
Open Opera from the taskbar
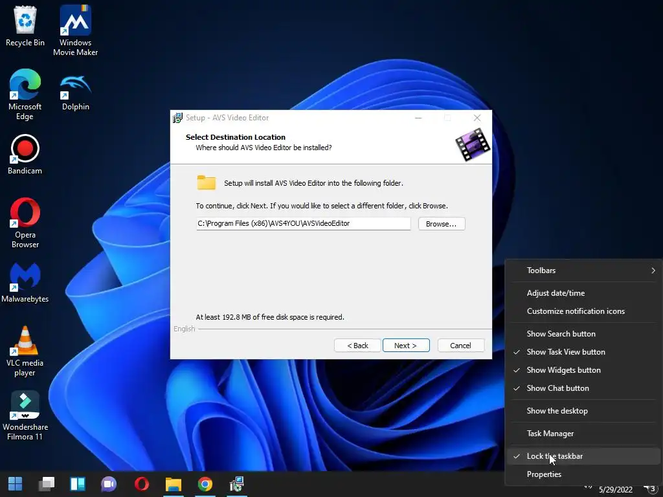coord(141,484)
